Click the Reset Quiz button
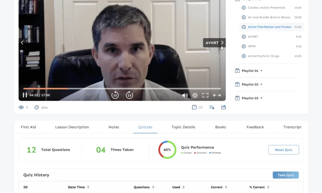The width and height of the screenshot is (322, 193). pyautogui.click(x=283, y=150)
